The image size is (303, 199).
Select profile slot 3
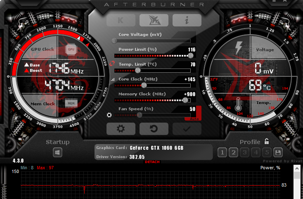[245, 152]
